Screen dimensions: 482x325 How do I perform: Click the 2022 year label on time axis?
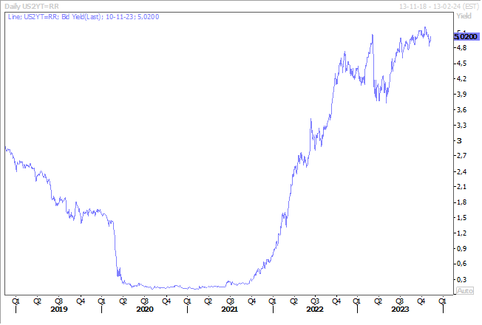coord(316,309)
